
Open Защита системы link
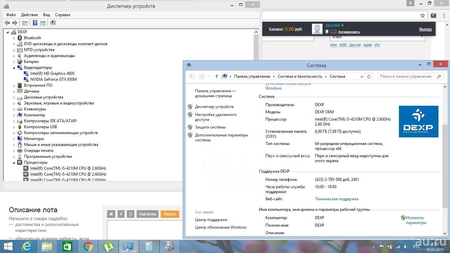pos(210,127)
